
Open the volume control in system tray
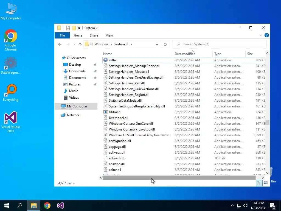[x=245, y=206]
